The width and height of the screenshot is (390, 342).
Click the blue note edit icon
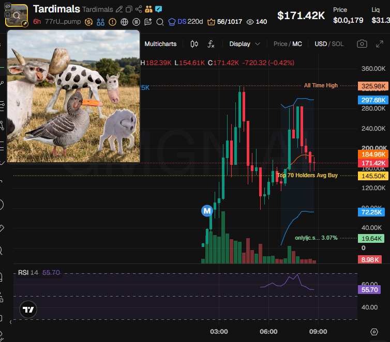(158, 9)
